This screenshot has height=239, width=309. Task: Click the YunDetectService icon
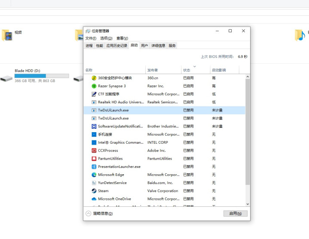(x=94, y=183)
